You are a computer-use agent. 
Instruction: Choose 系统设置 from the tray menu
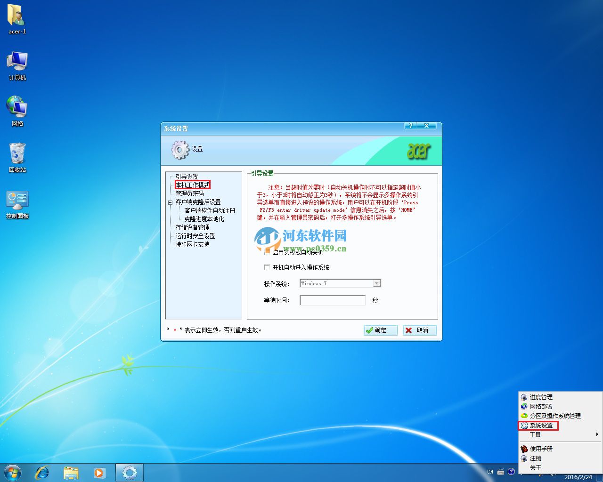click(560, 426)
